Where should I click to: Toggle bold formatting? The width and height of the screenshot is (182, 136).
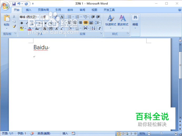coord(22,23)
